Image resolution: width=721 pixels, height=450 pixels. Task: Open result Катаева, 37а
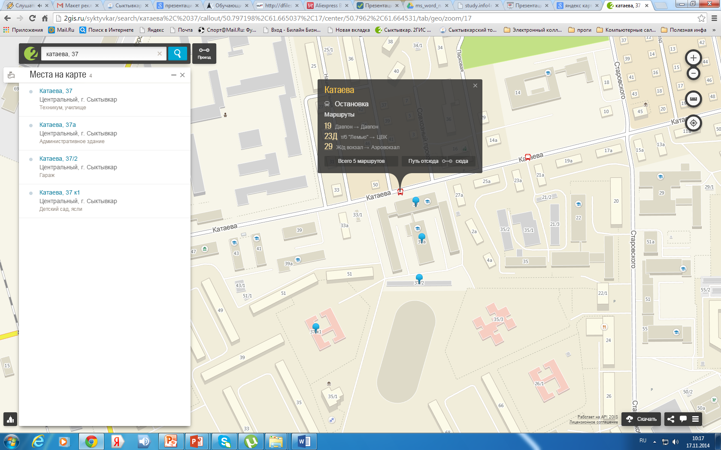pos(58,125)
